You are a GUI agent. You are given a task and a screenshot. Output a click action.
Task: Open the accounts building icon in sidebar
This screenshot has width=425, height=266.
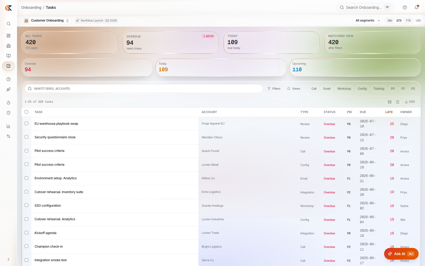click(8, 46)
